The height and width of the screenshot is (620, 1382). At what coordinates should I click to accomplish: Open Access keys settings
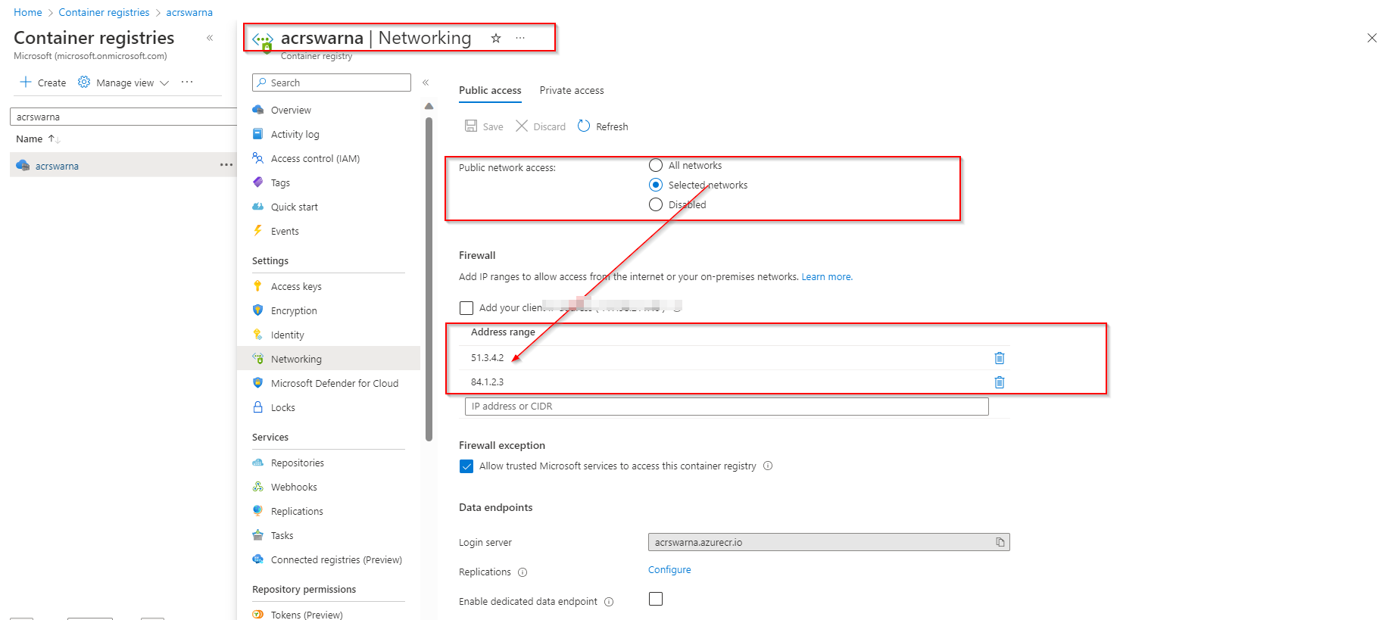(296, 286)
